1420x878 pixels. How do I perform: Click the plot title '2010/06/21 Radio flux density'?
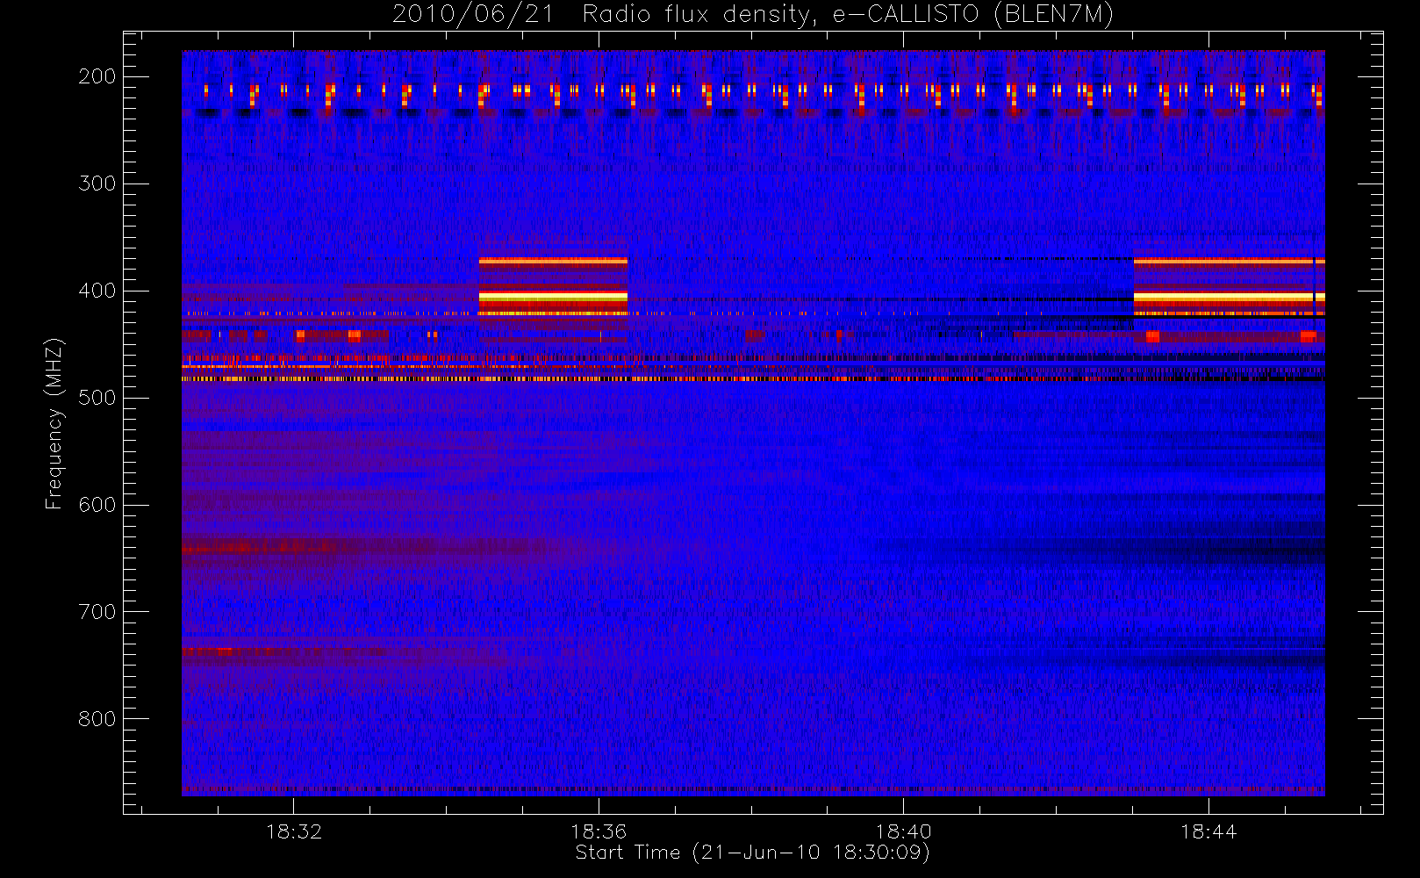pyautogui.click(x=753, y=15)
